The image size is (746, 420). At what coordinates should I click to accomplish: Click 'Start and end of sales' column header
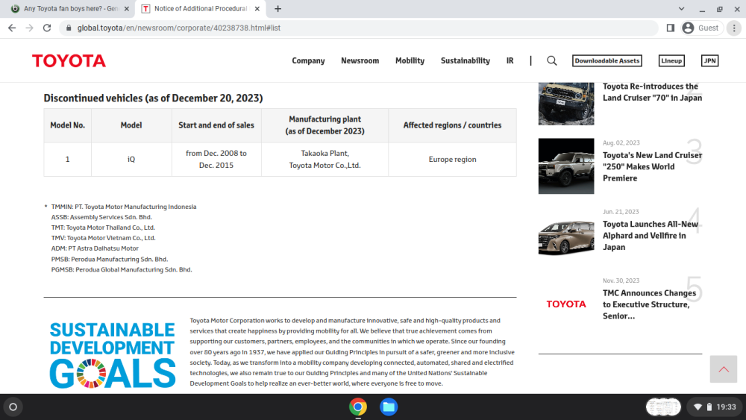(x=216, y=125)
